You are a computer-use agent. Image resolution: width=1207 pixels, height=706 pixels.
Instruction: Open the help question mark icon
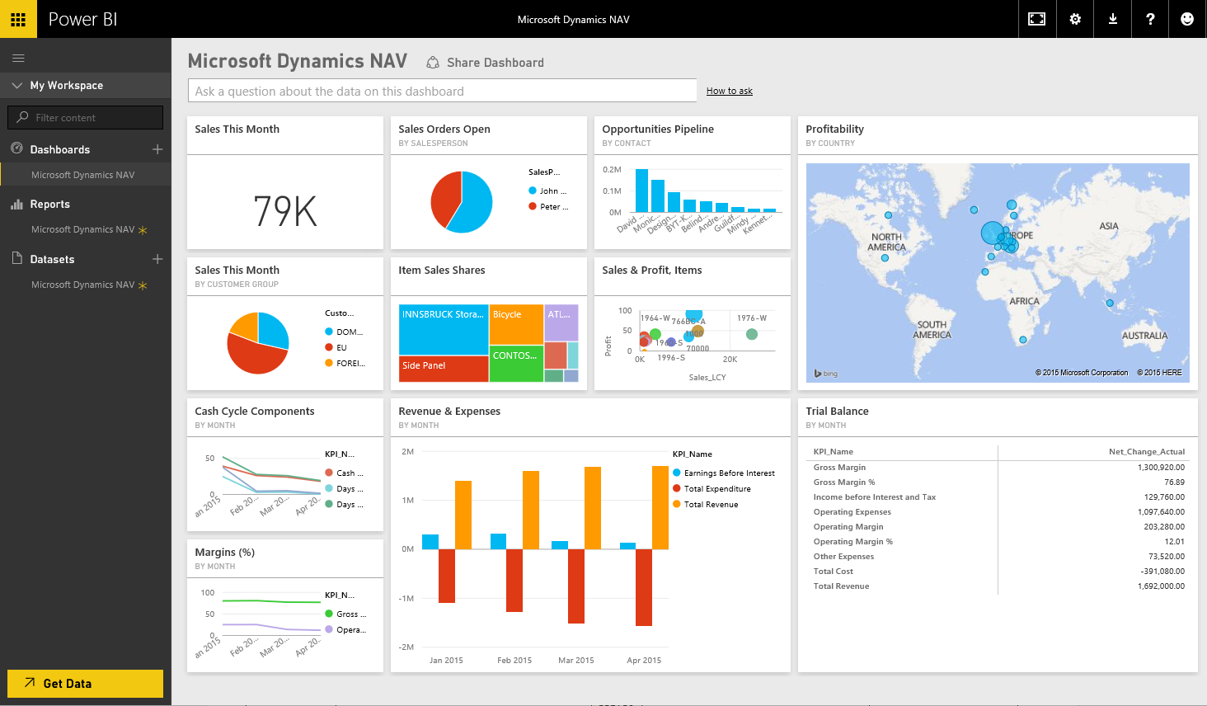click(1149, 18)
